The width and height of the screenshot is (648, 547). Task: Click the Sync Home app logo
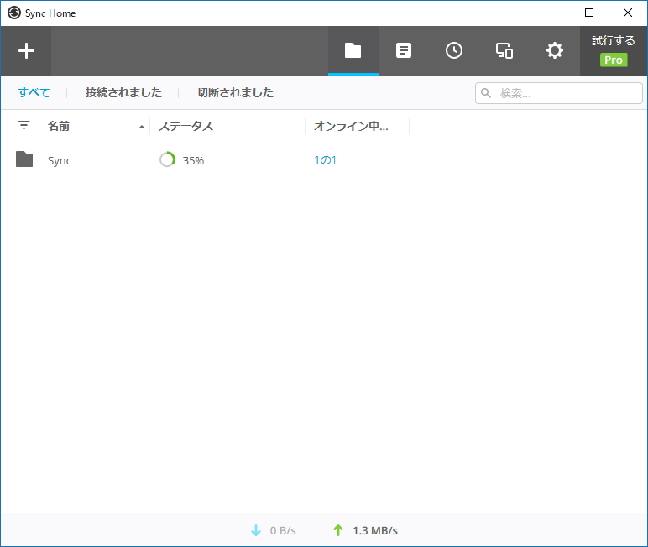[14, 13]
